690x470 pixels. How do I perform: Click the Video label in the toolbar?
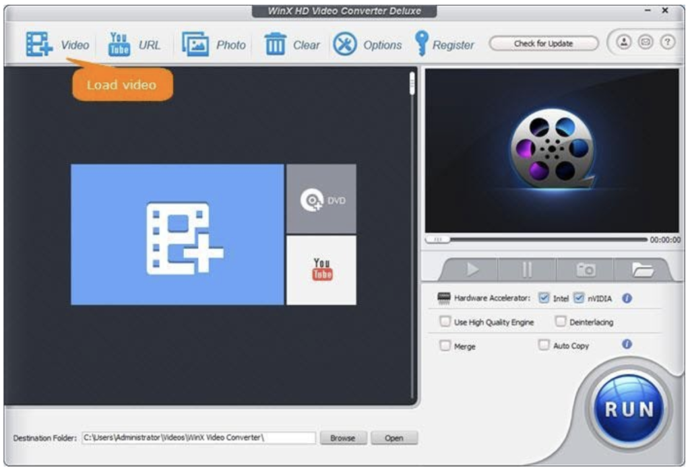75,45
